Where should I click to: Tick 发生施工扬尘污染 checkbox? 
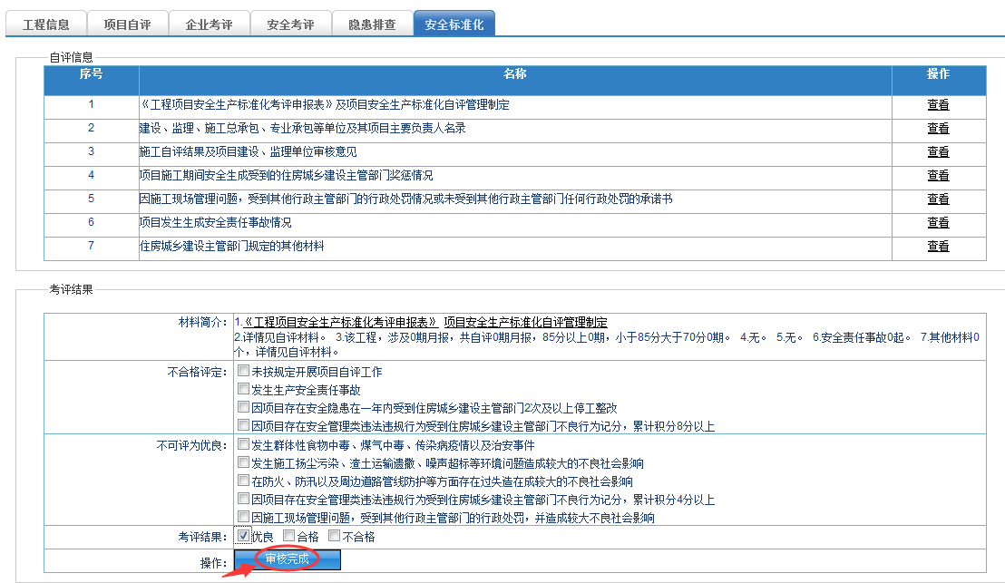coord(243,463)
